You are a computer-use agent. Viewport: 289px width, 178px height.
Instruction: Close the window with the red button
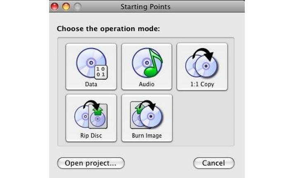[55, 7]
